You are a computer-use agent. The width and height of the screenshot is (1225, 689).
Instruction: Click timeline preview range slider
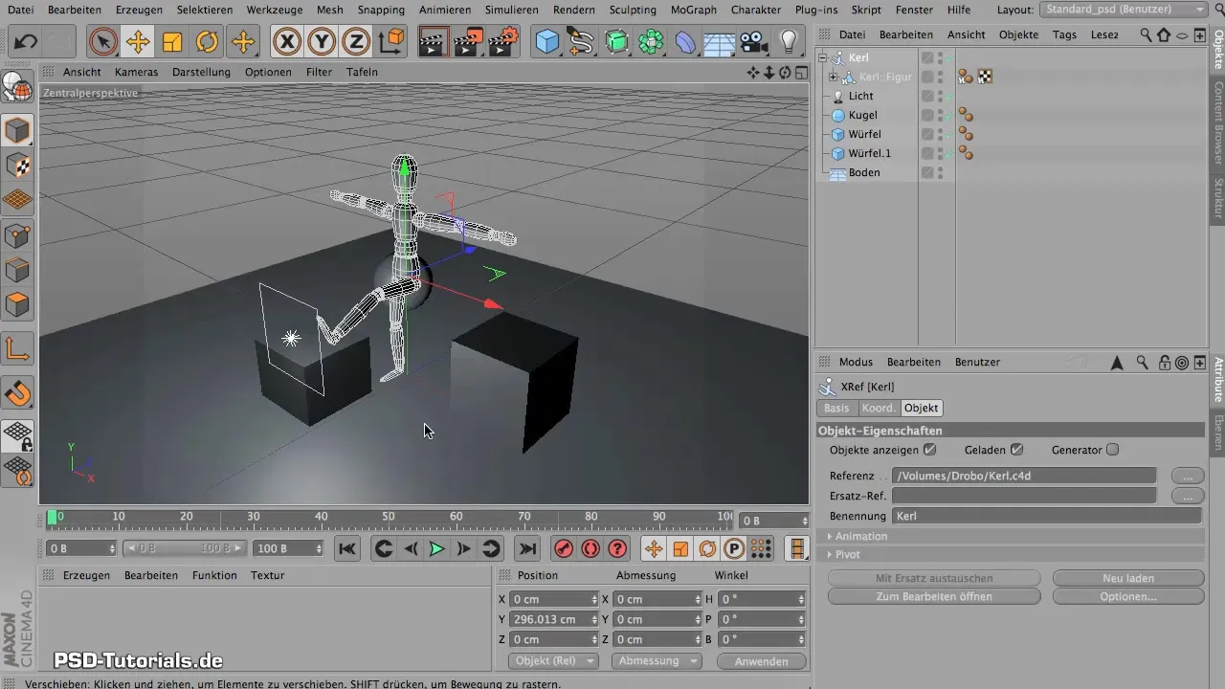(x=185, y=548)
